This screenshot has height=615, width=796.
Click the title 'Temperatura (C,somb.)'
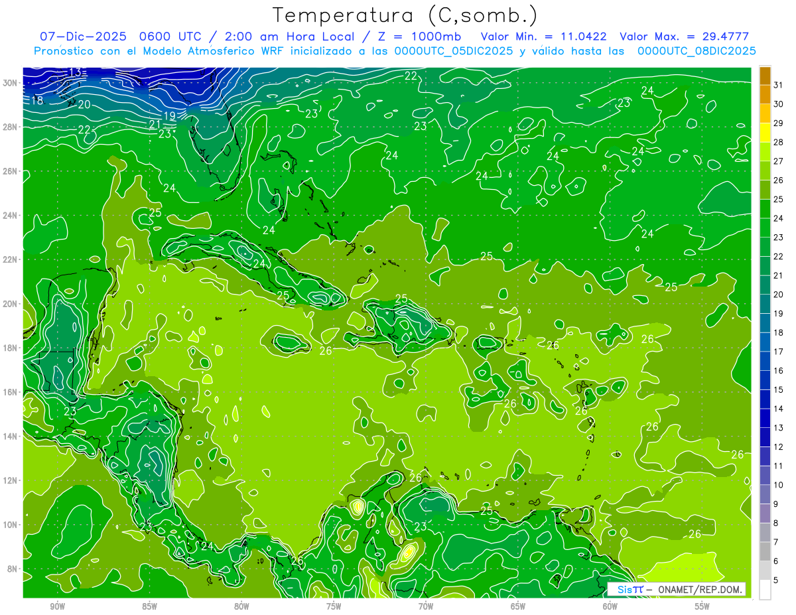tap(405, 15)
